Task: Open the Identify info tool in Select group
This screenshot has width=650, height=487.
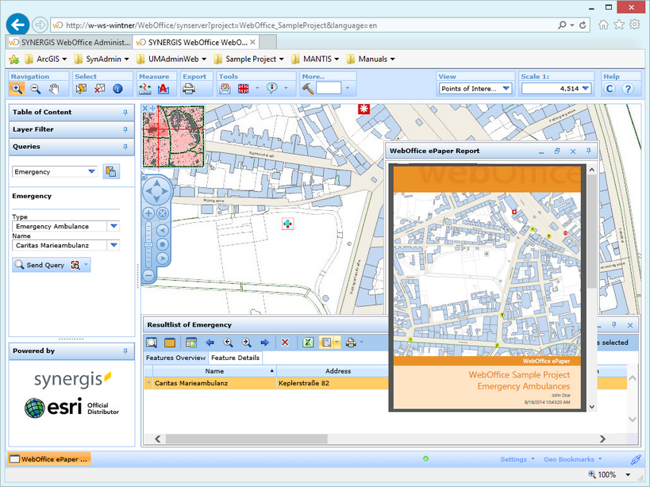Action: pos(116,89)
